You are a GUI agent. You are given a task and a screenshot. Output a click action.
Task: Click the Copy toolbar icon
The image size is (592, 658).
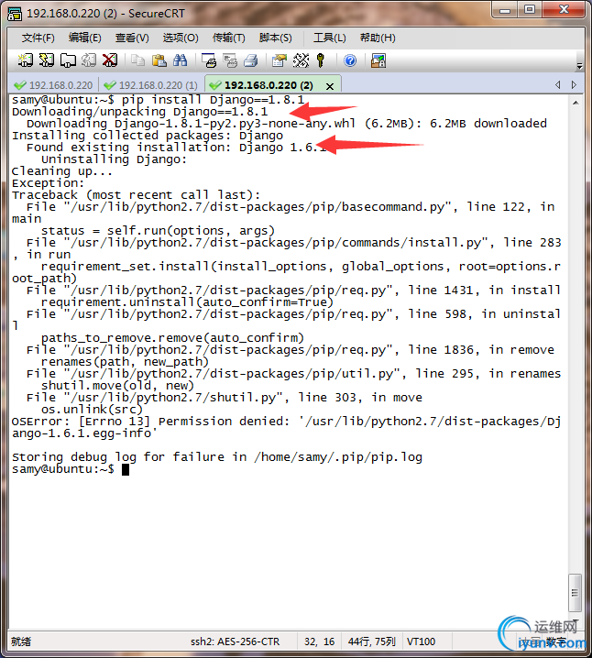137,60
